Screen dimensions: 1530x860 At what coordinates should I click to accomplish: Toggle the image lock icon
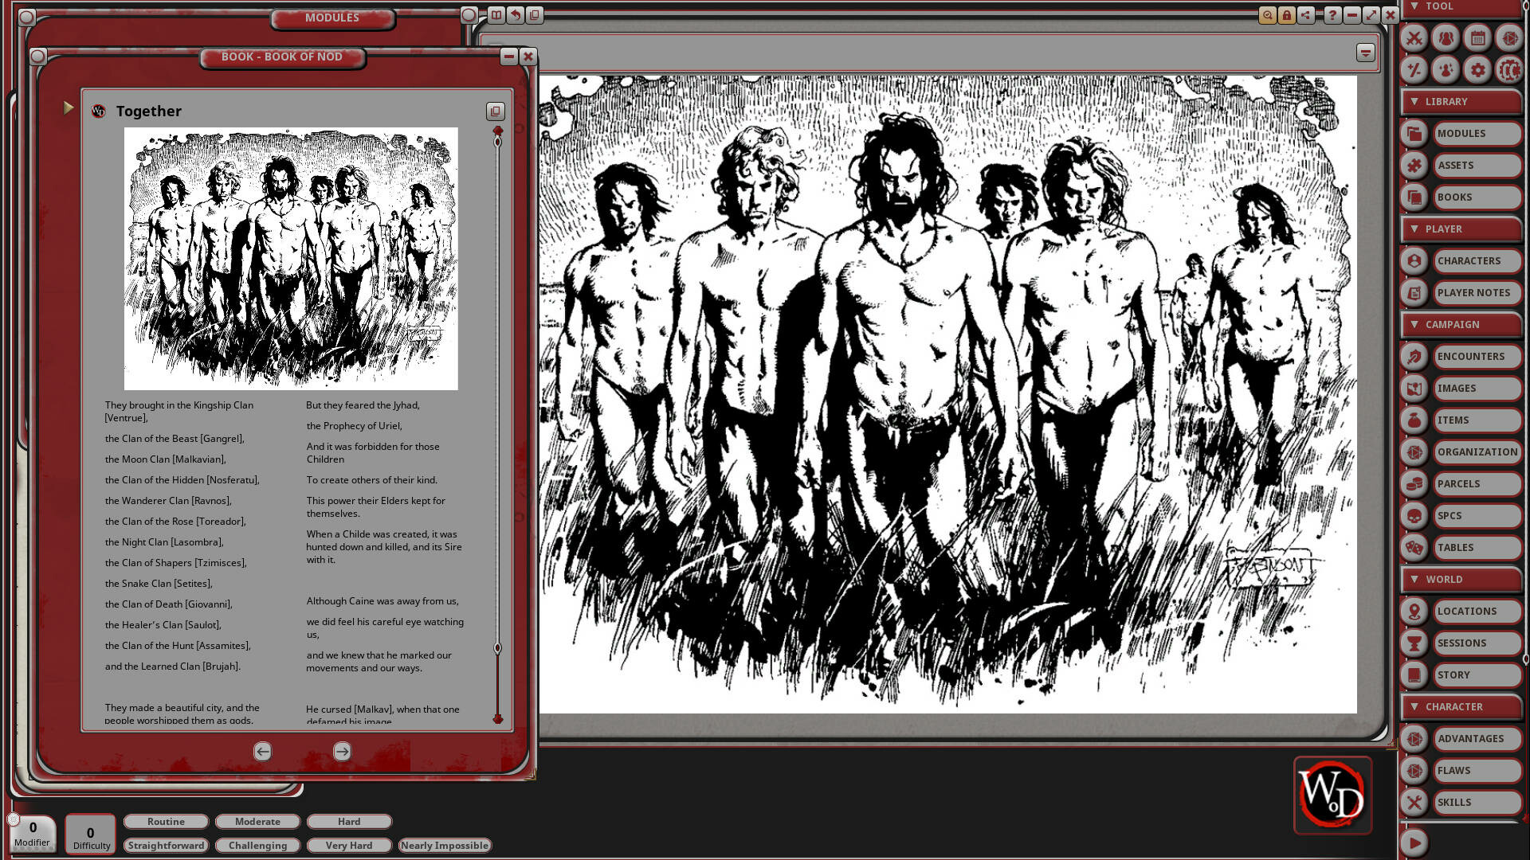(1286, 15)
